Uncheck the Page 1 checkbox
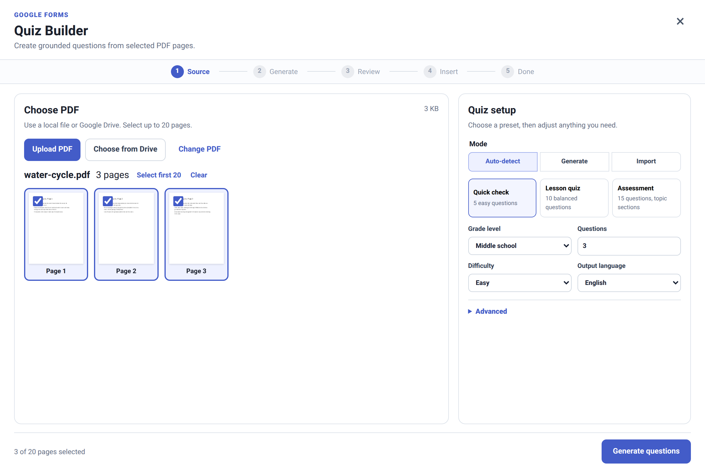This screenshot has width=705, height=470. pyautogui.click(x=38, y=201)
